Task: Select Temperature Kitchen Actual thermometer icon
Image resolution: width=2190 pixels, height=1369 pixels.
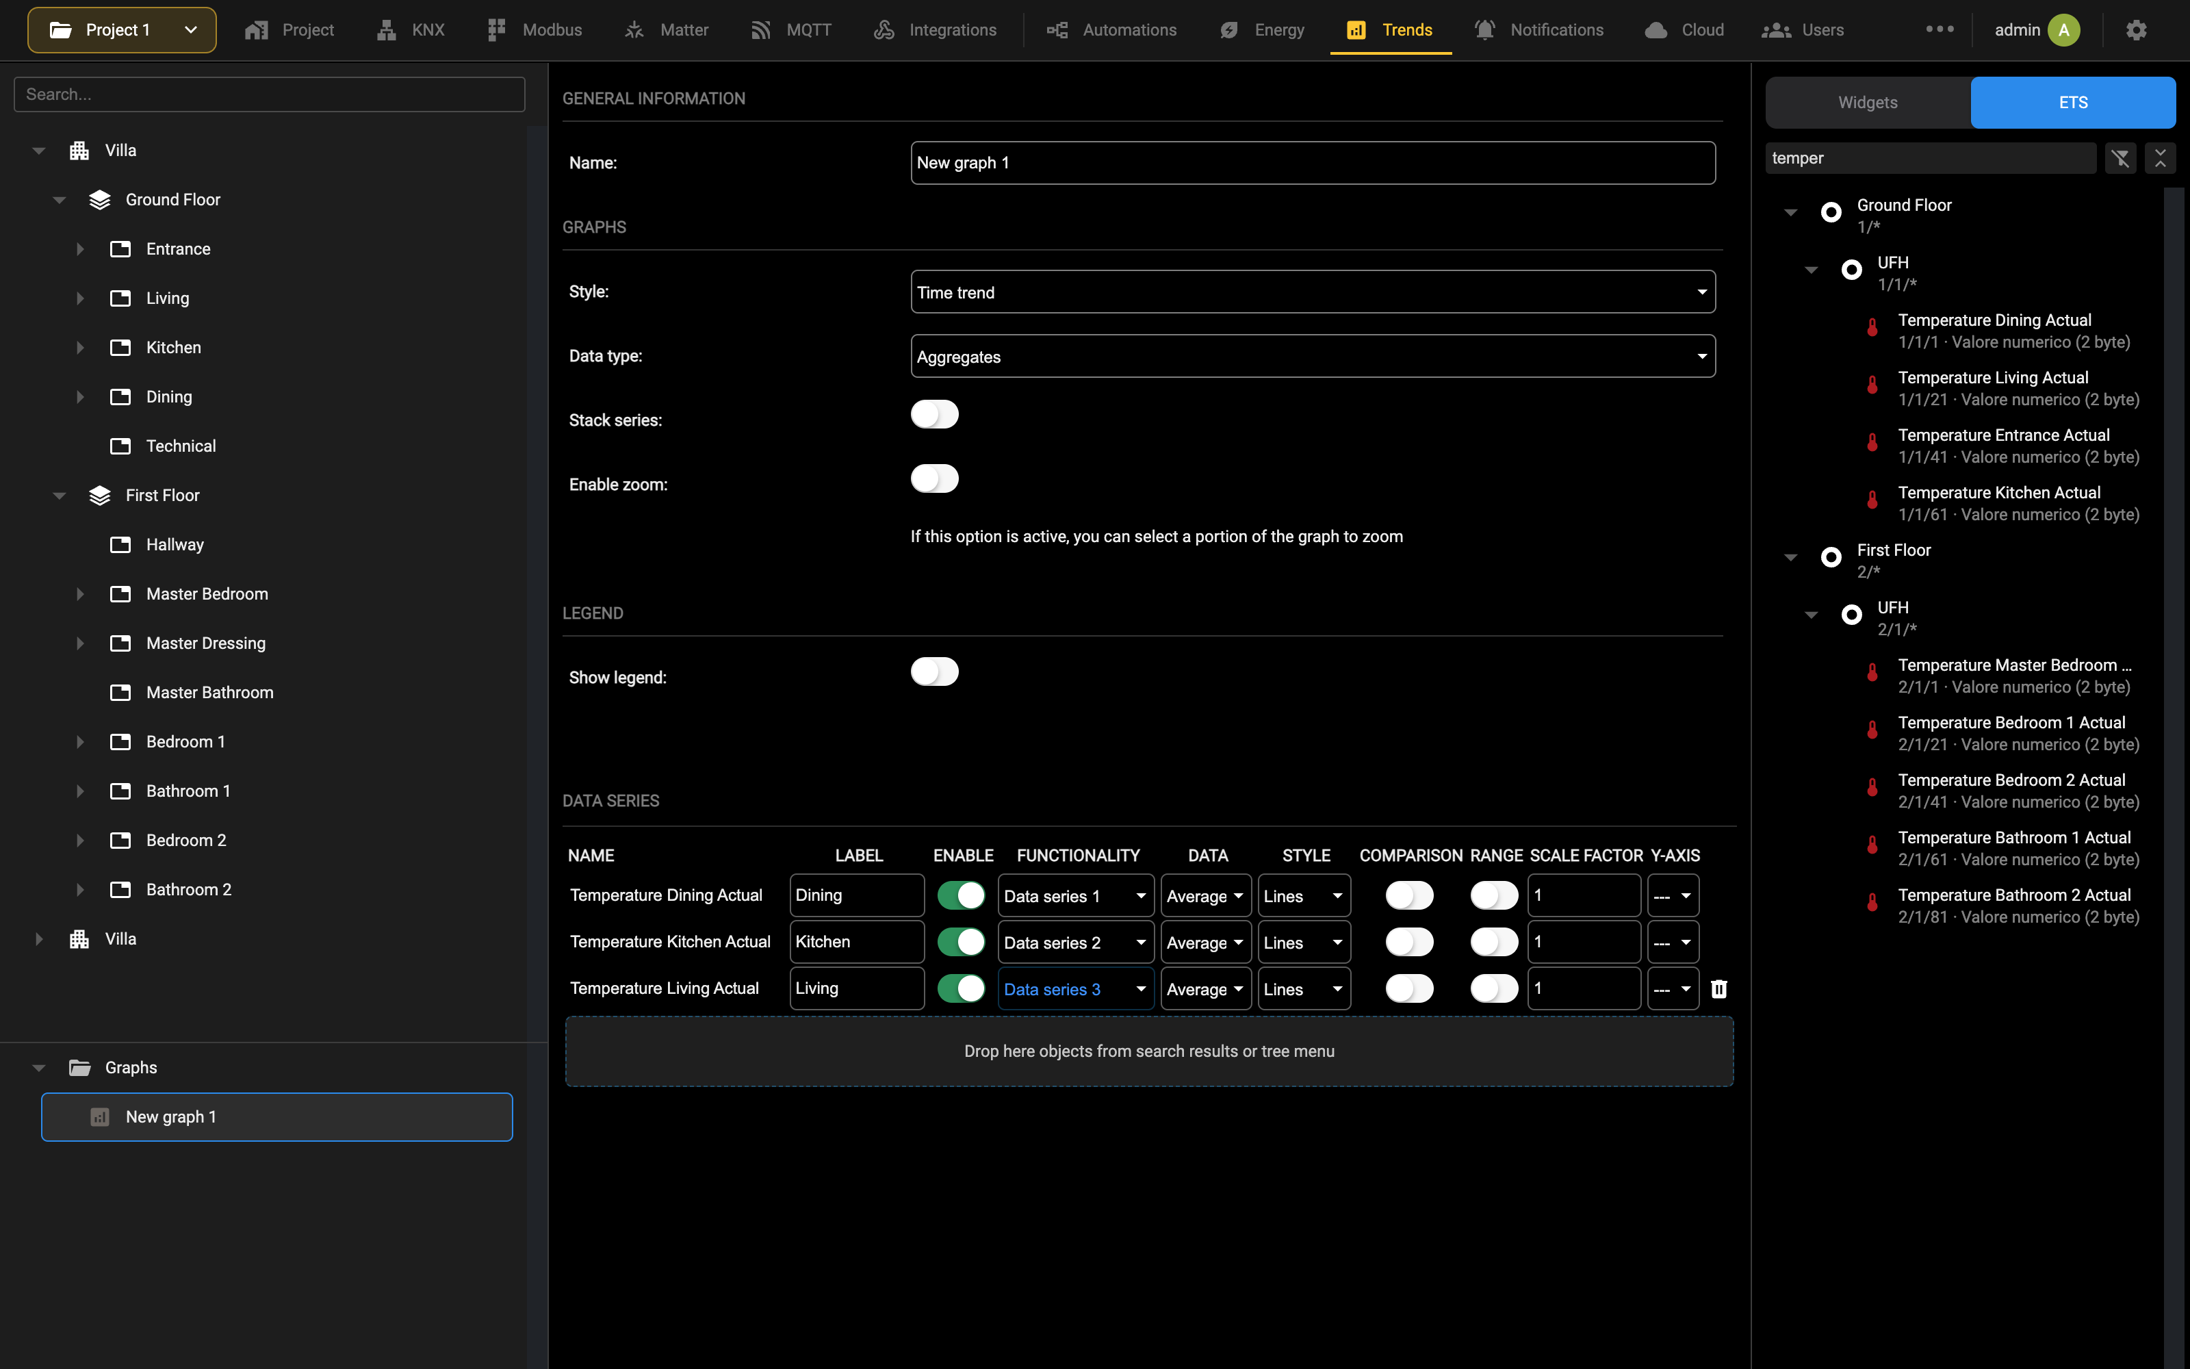Action: coord(1872,499)
